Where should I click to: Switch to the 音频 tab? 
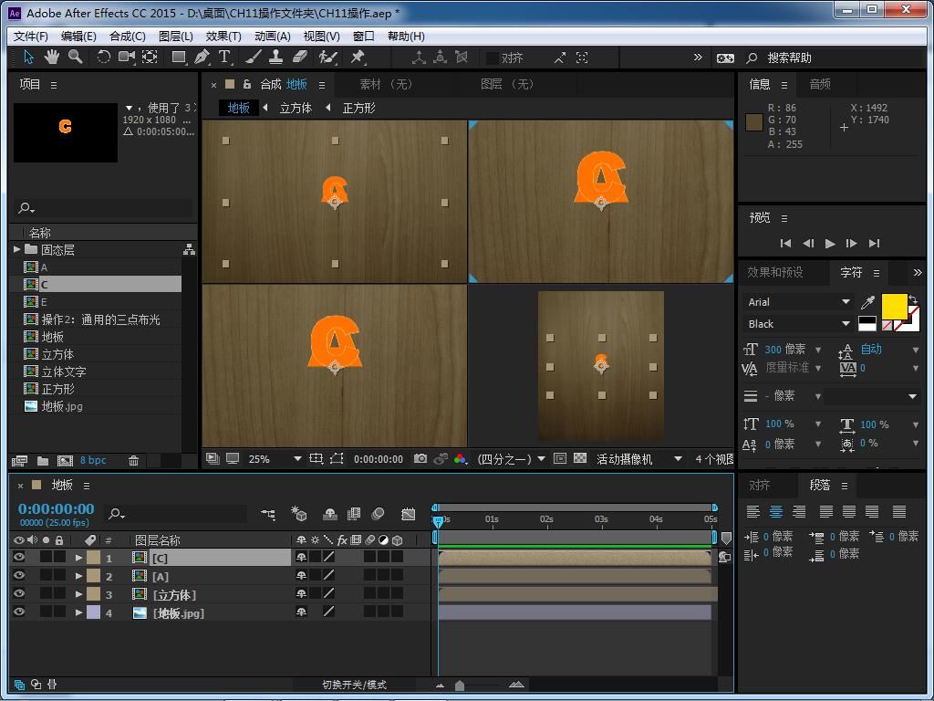tap(820, 84)
